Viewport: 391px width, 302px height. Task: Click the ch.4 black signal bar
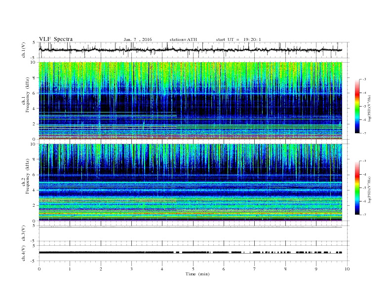(191, 253)
